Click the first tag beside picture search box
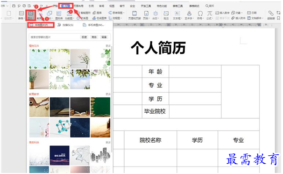The height and width of the screenshot is (174, 283). point(84,37)
